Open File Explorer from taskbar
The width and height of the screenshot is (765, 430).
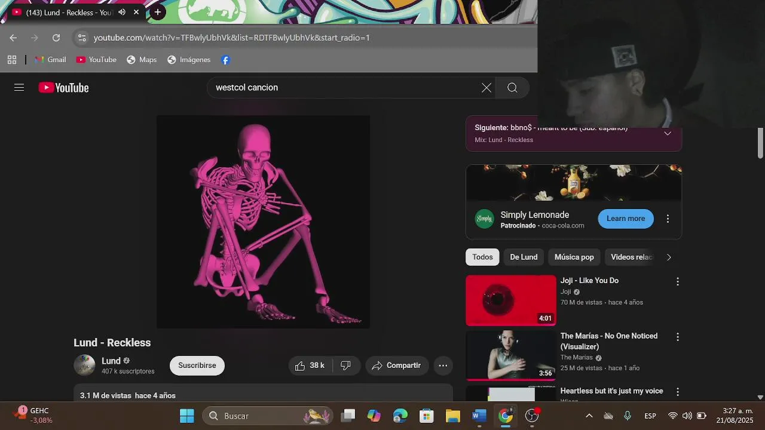(x=453, y=416)
